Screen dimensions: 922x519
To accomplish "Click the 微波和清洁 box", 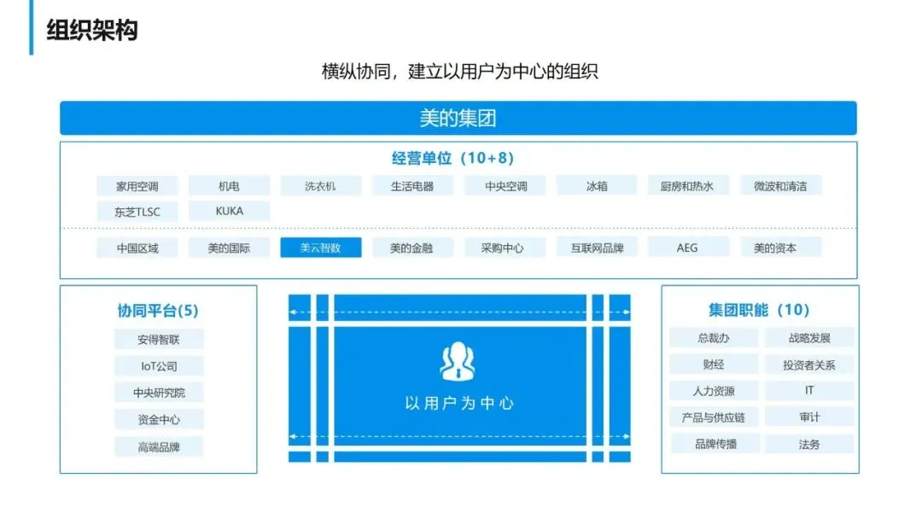I will coord(780,186).
